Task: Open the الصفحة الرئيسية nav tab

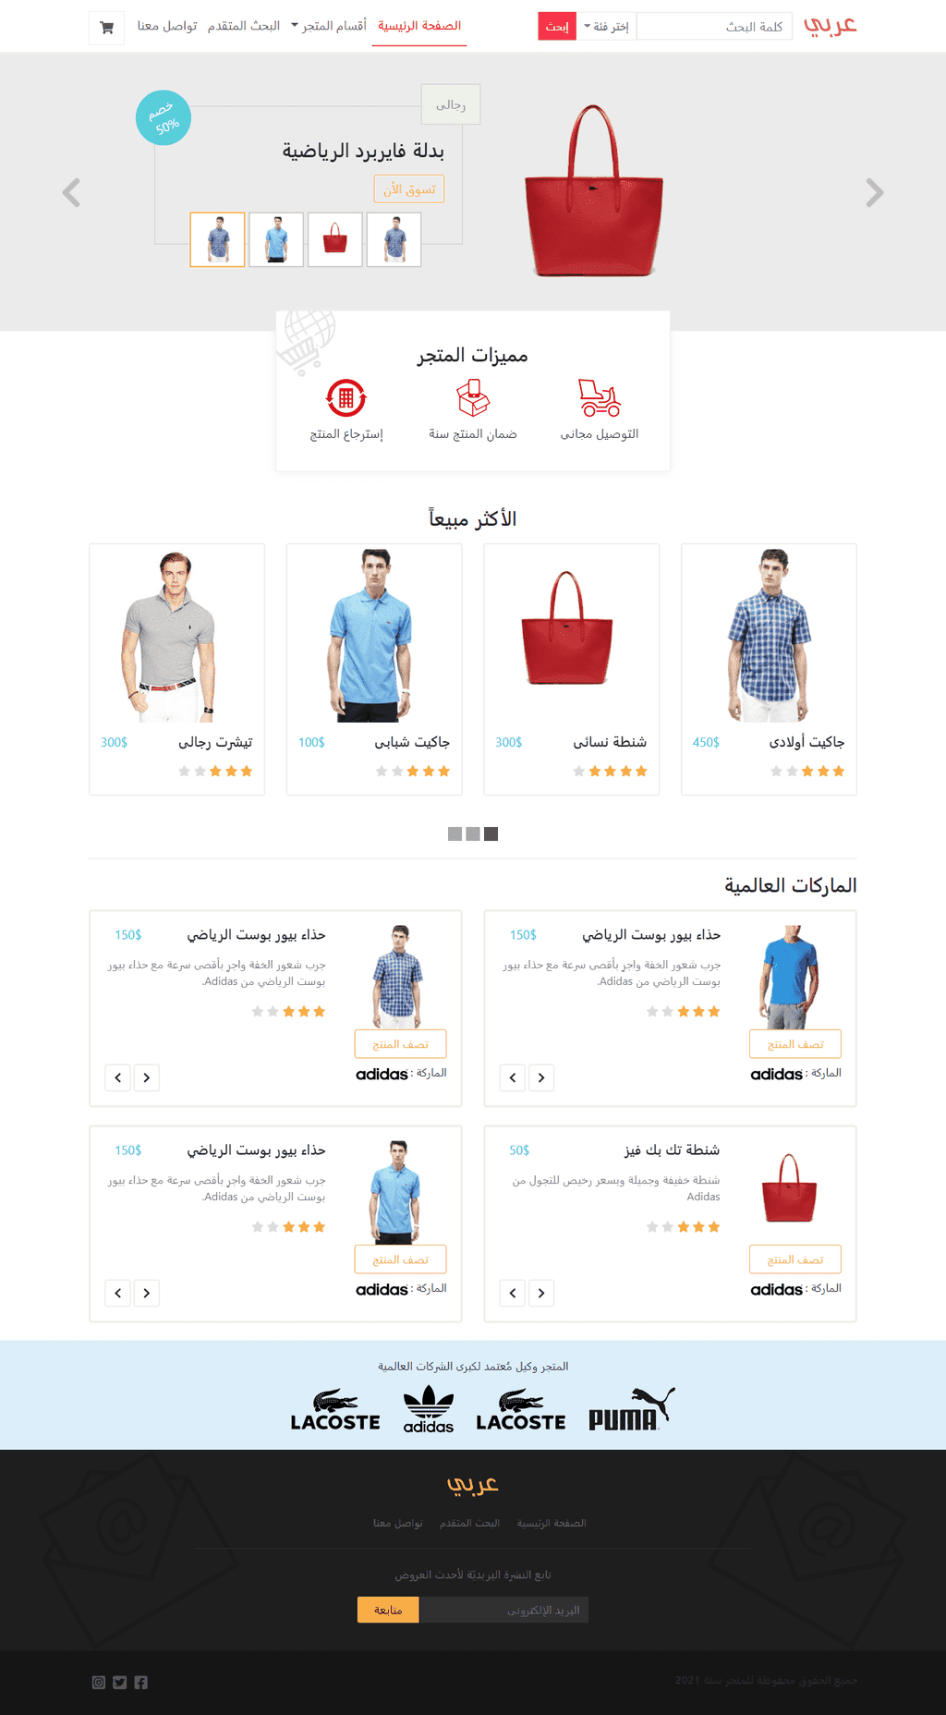Action: pyautogui.click(x=419, y=26)
